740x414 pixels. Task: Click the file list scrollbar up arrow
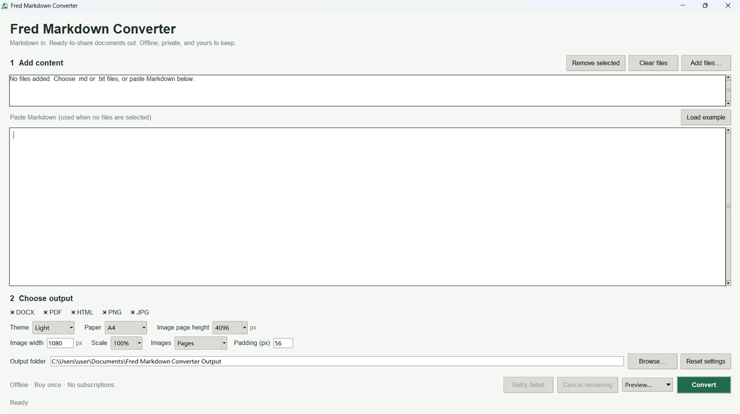click(x=728, y=78)
